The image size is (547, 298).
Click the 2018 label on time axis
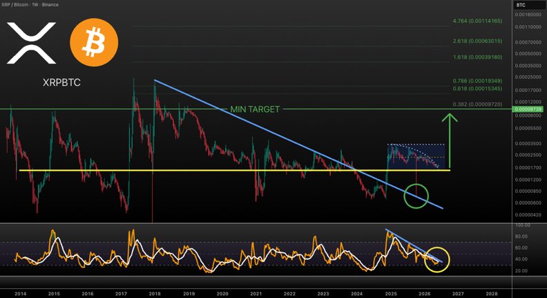pyautogui.click(x=155, y=294)
